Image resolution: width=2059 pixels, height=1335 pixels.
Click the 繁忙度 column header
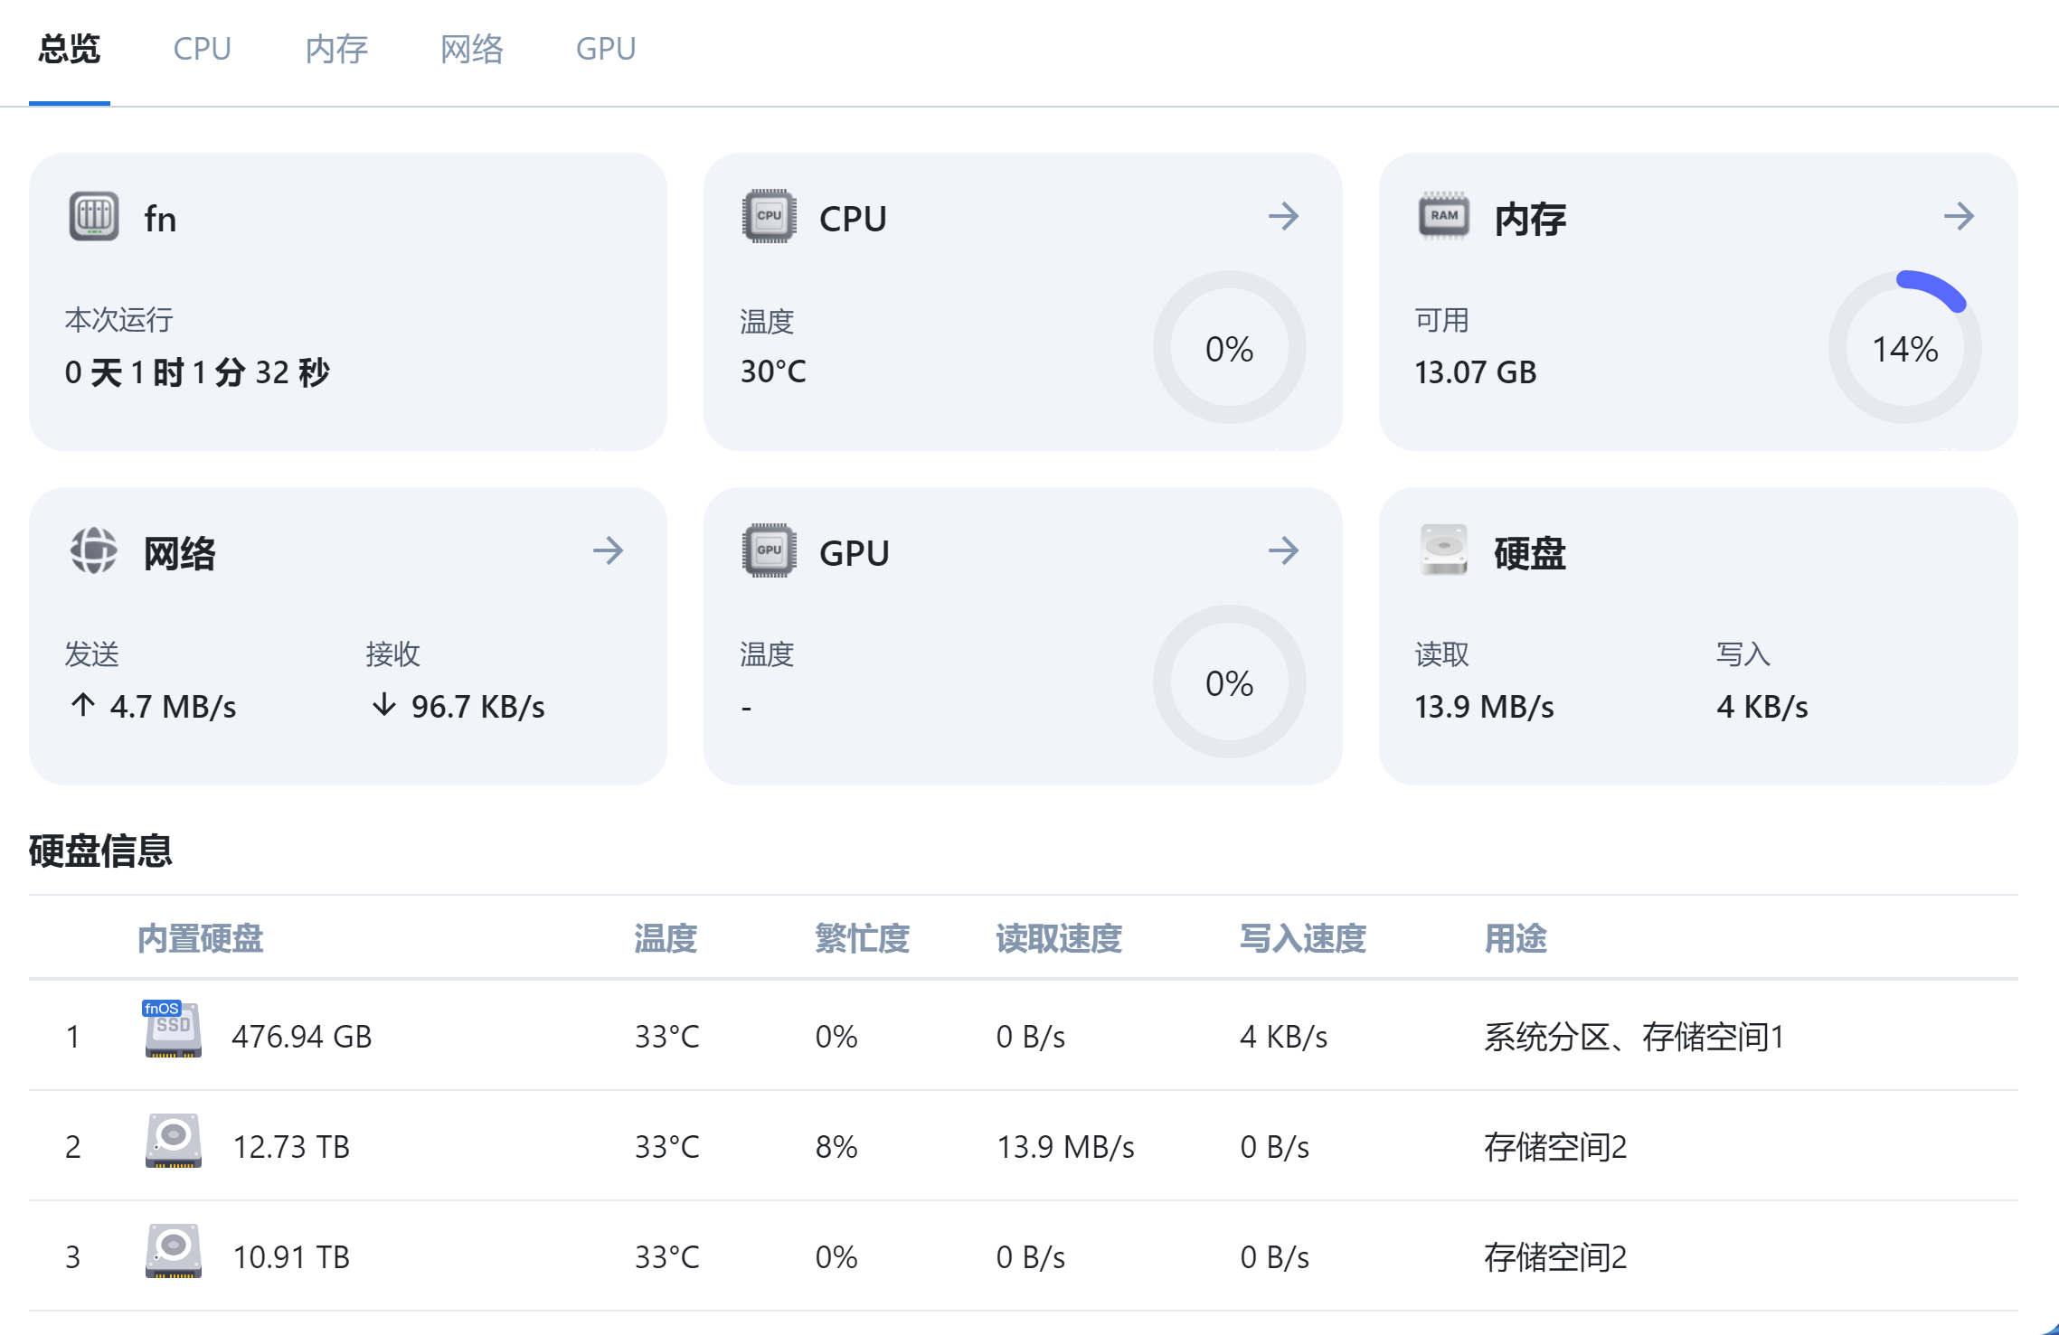pos(862,939)
